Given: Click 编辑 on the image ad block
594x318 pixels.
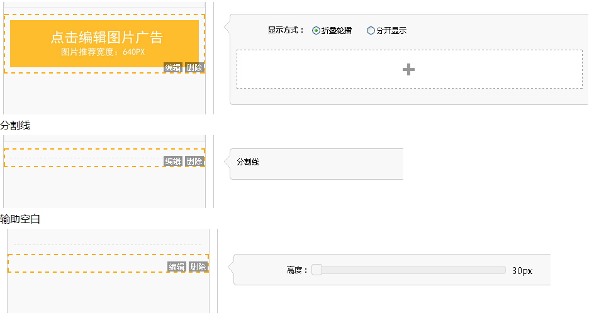Looking at the screenshot, I should coord(172,68).
